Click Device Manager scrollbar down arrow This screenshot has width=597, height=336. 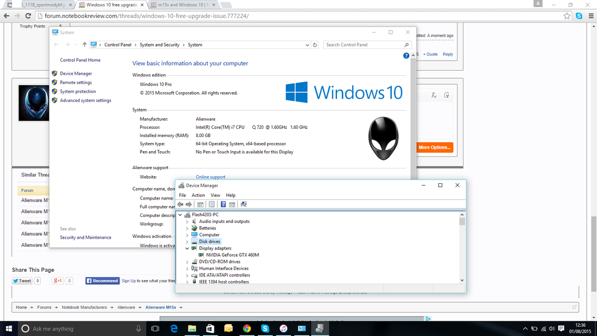462,281
